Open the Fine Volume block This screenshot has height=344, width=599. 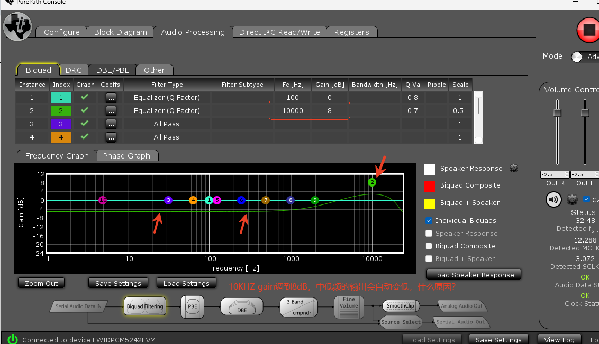coord(348,307)
